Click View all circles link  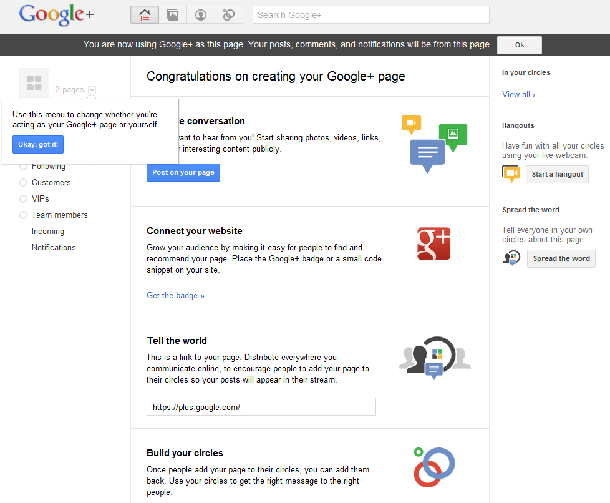click(x=518, y=95)
